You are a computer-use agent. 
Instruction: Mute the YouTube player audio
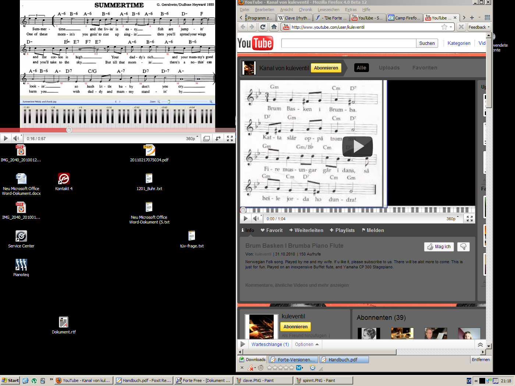[257, 218]
